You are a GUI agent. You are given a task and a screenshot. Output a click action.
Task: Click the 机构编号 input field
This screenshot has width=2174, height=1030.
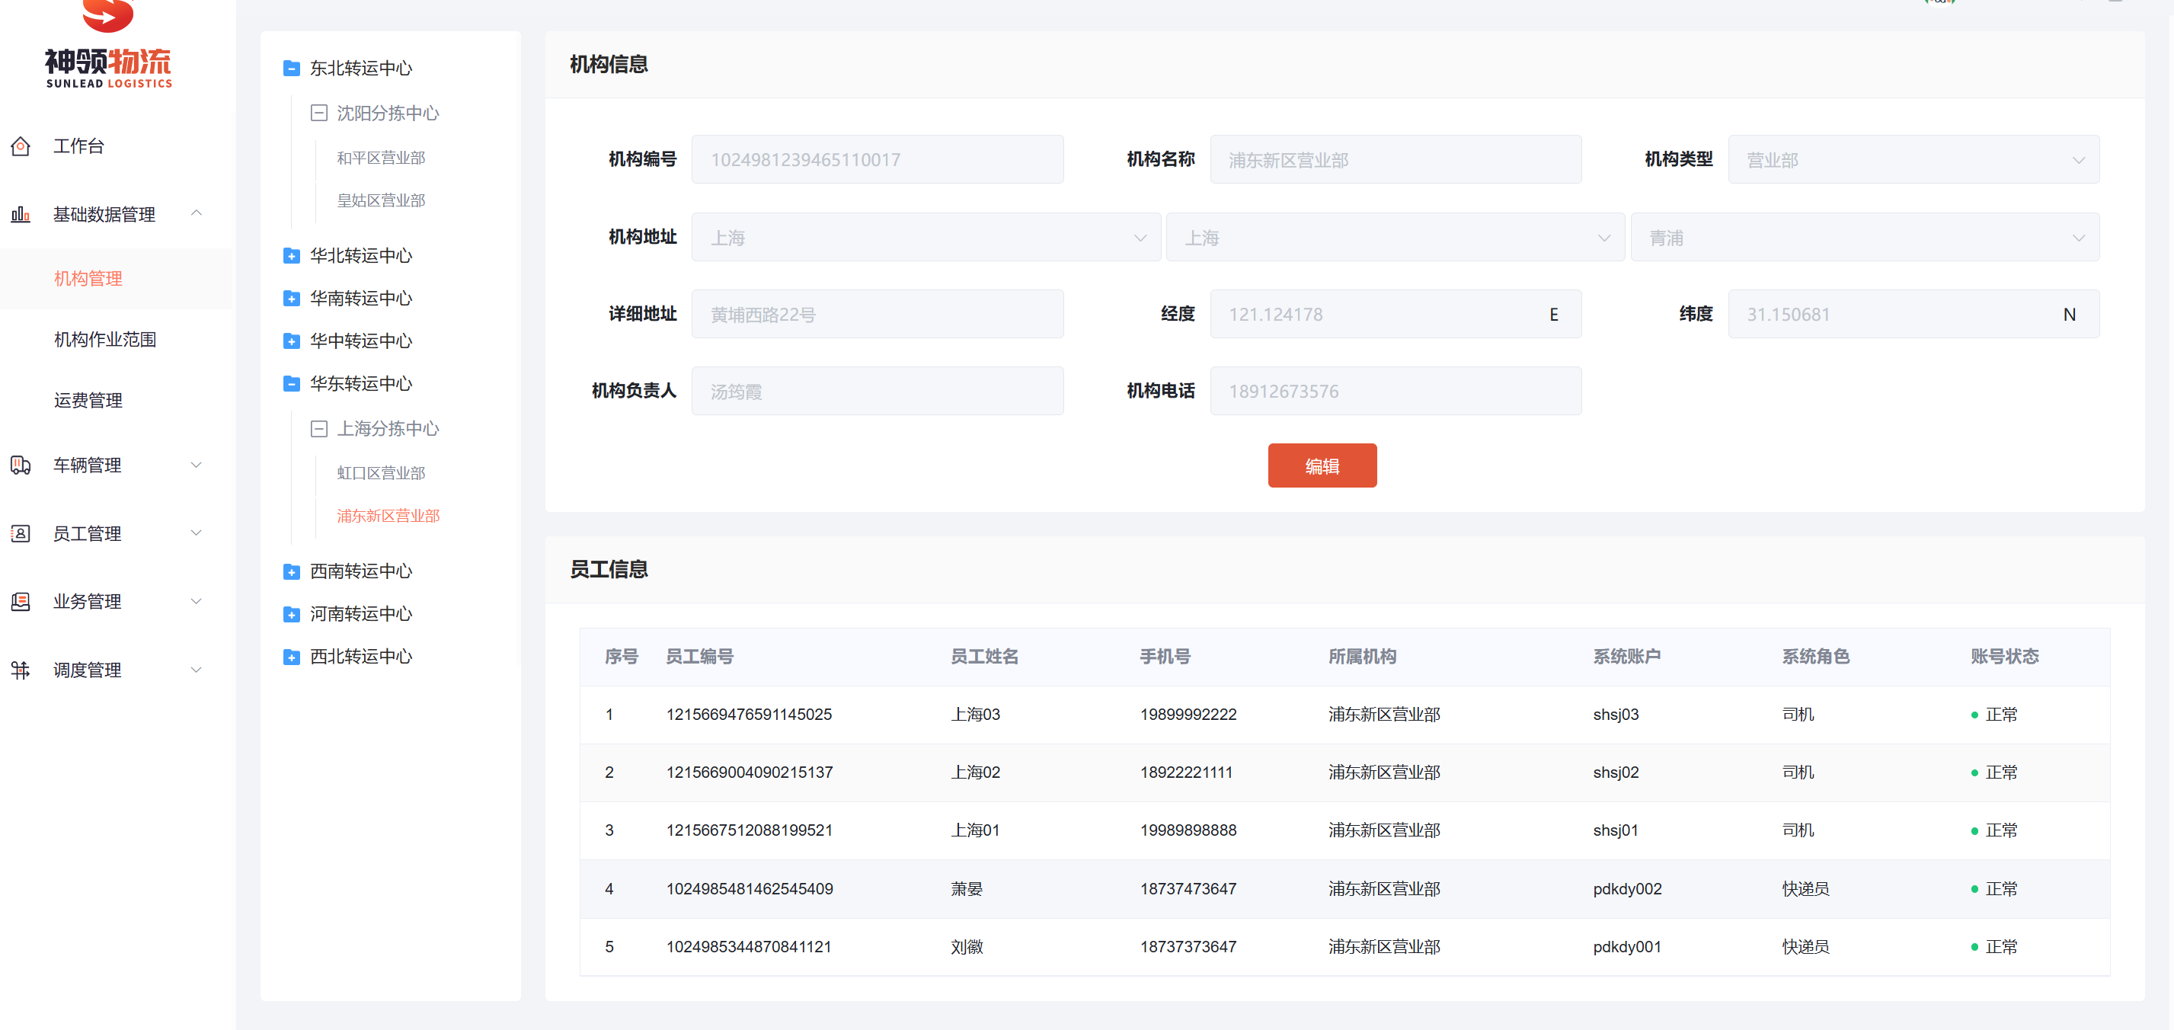[877, 159]
